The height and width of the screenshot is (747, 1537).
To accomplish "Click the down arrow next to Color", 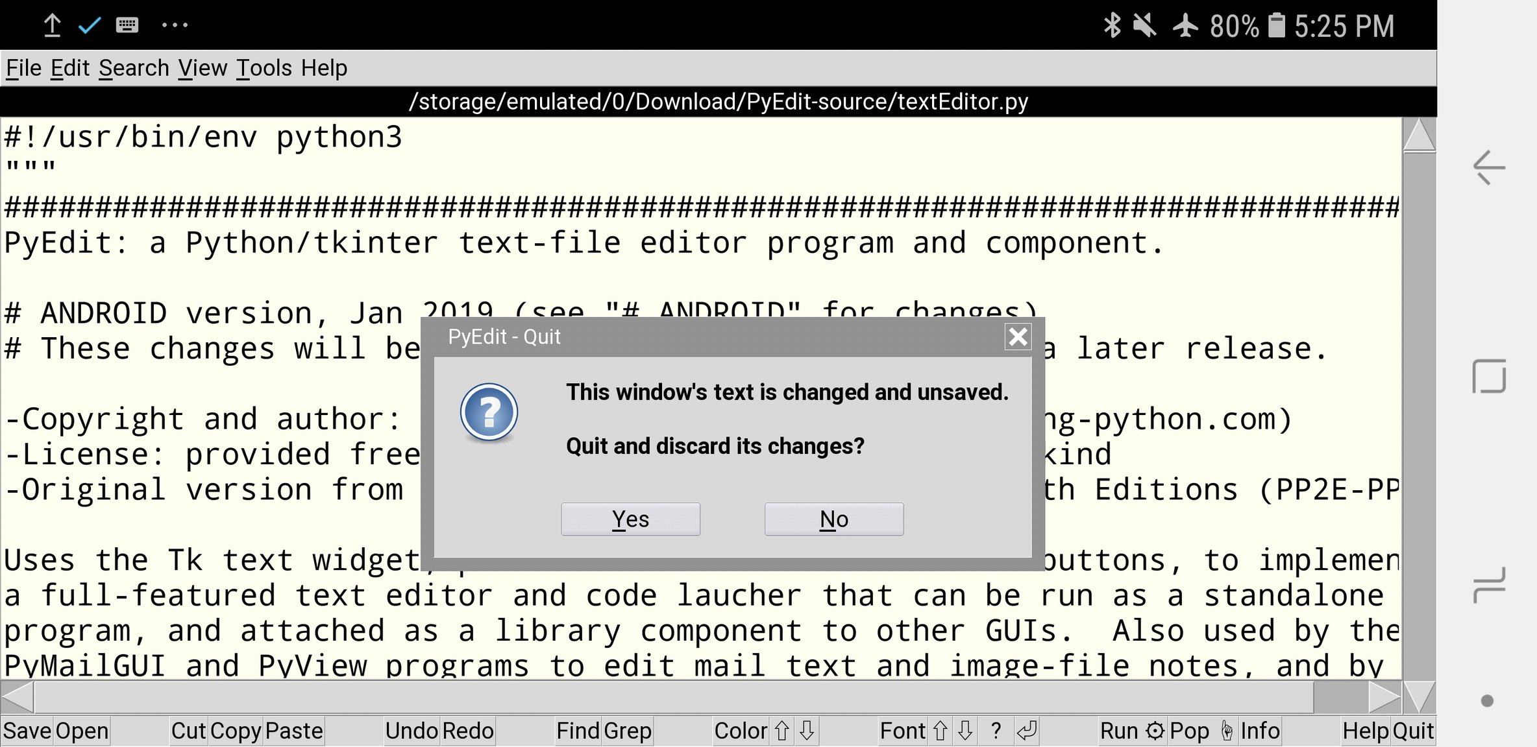I will 807,731.
